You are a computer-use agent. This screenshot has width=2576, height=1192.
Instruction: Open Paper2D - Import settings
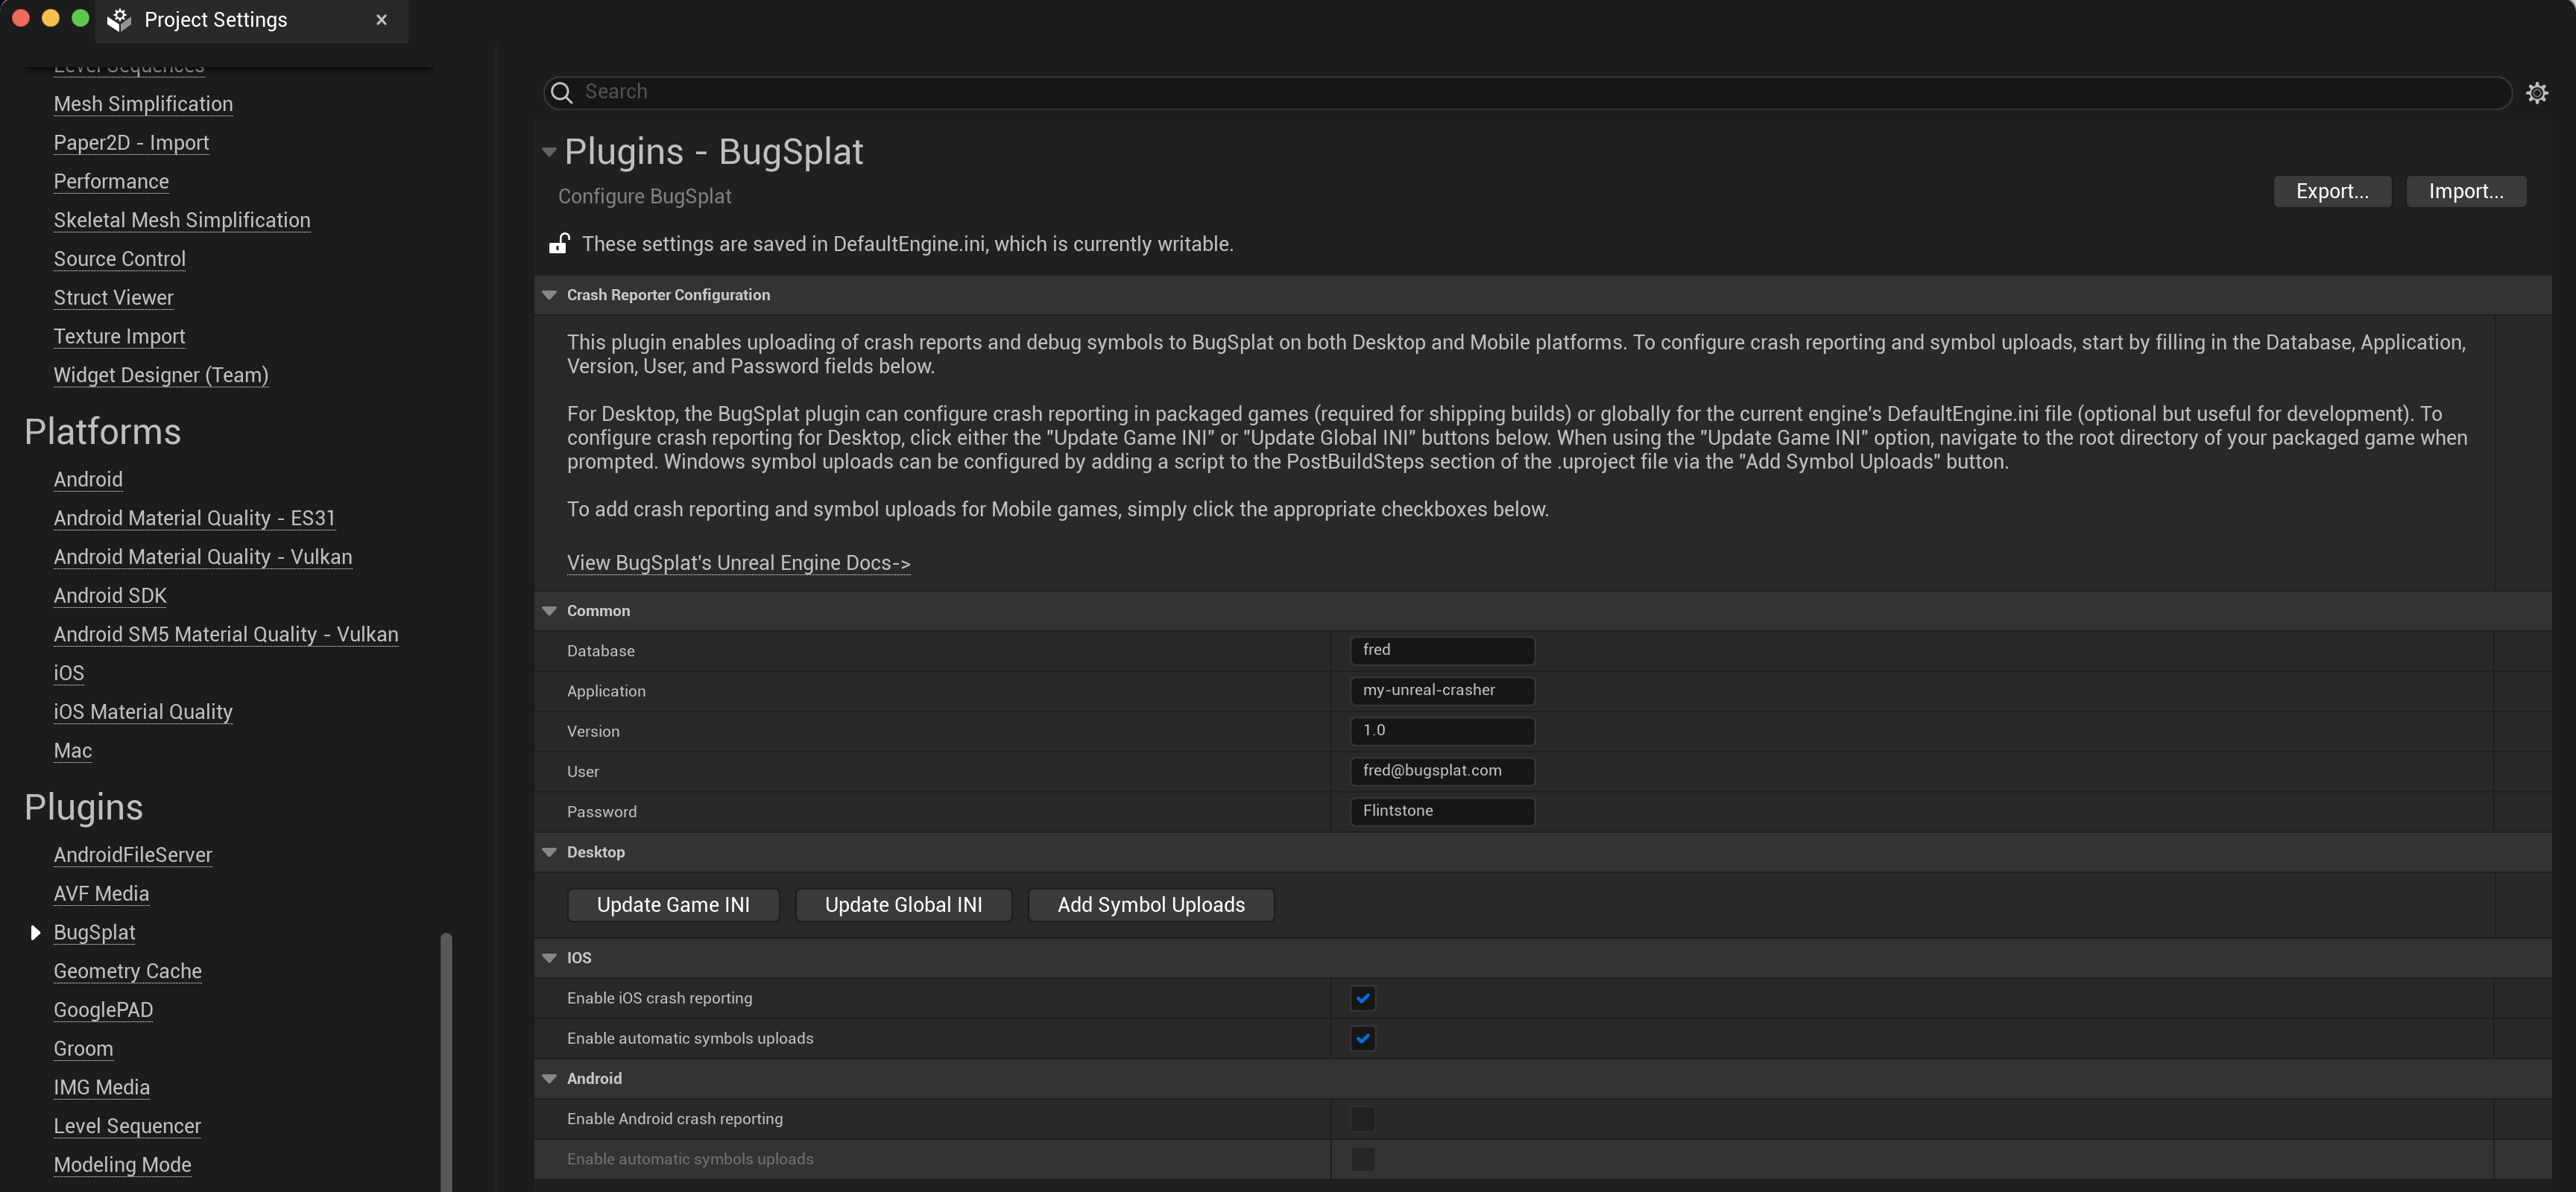[x=131, y=143]
